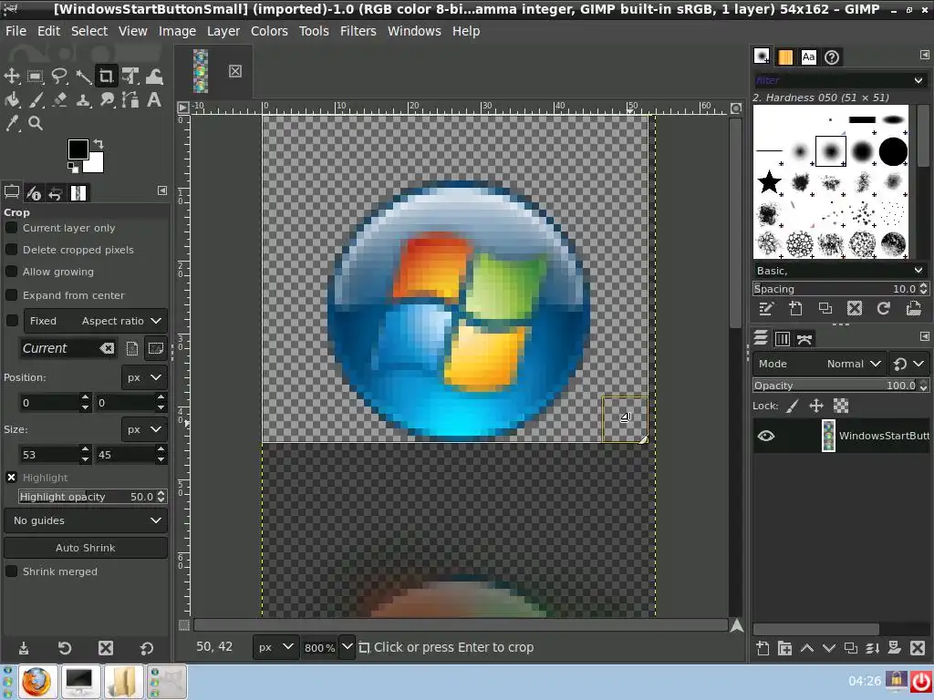Select the star brush thumbnail

(x=769, y=181)
